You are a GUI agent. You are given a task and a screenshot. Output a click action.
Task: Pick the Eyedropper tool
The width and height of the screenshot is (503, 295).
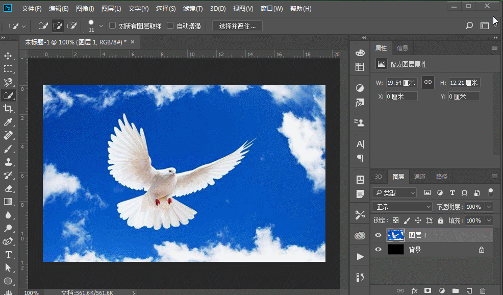click(8, 122)
